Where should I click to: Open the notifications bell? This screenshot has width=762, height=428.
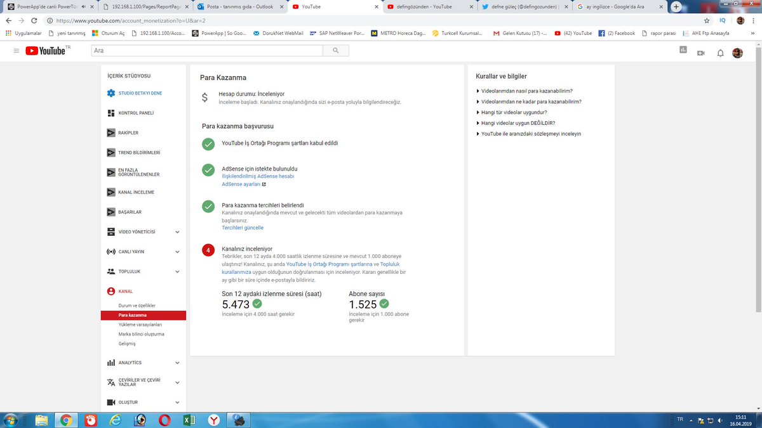coord(720,53)
